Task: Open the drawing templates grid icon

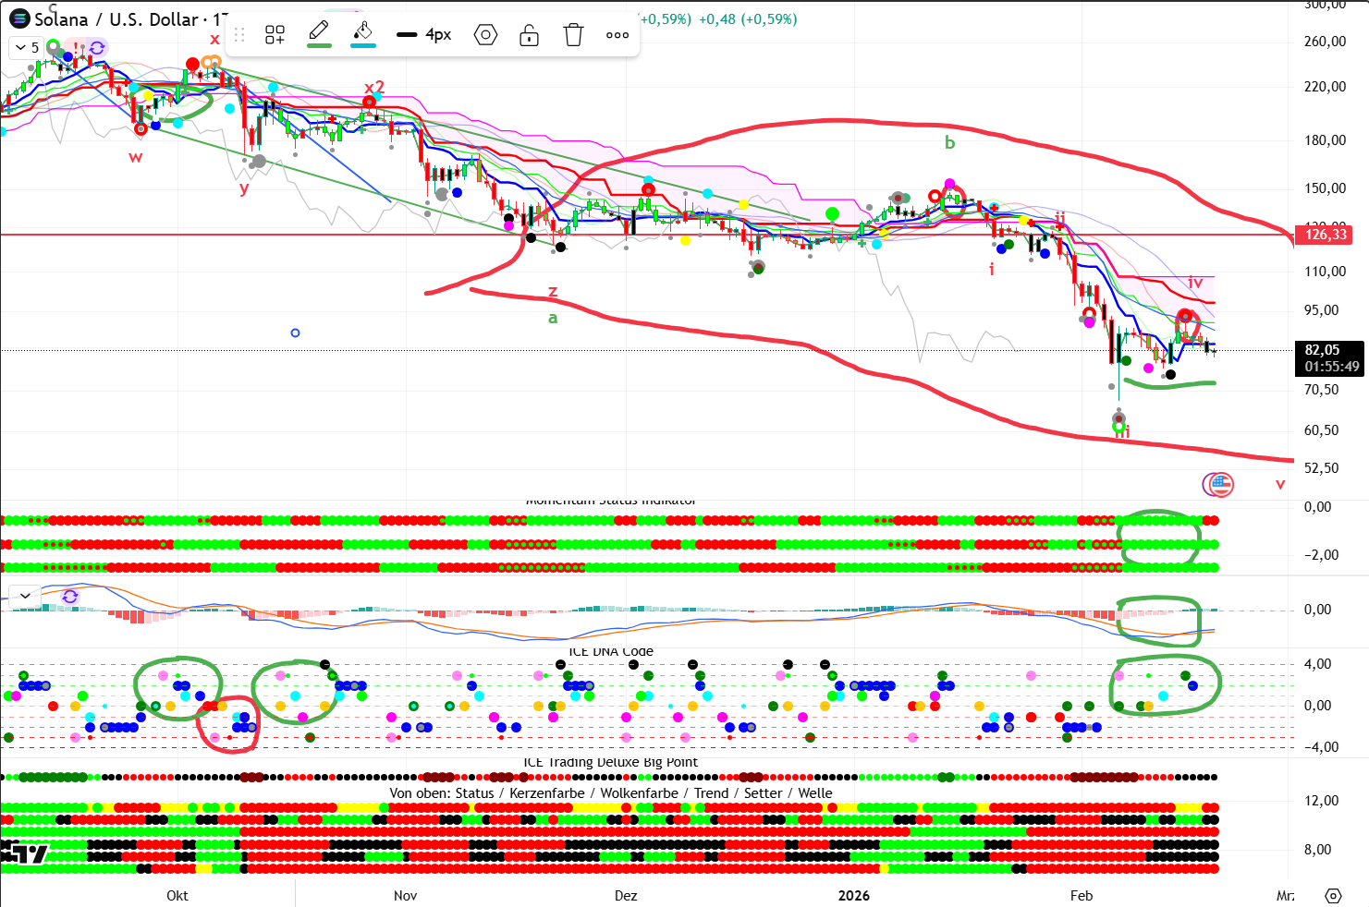Action: (275, 35)
